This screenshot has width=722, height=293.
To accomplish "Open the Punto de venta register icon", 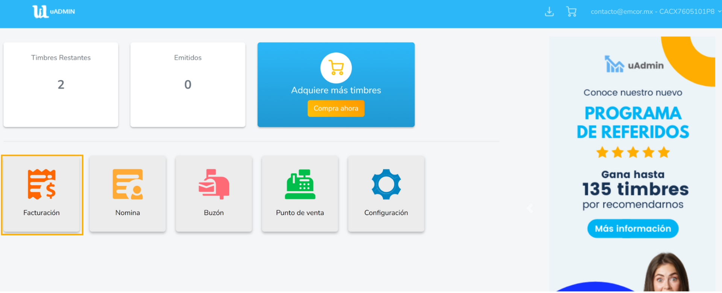I will 300,184.
